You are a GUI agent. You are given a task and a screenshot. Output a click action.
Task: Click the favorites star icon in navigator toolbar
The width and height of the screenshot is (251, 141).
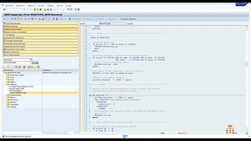pyautogui.click(x=32, y=67)
